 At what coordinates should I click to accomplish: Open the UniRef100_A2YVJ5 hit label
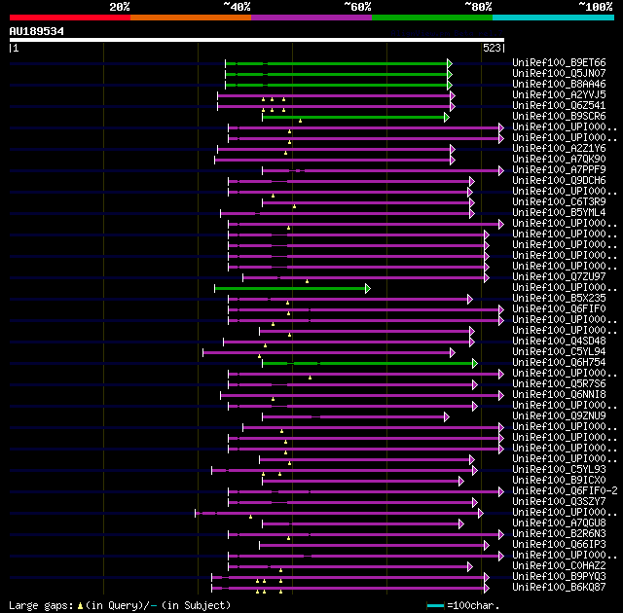pyautogui.click(x=559, y=95)
